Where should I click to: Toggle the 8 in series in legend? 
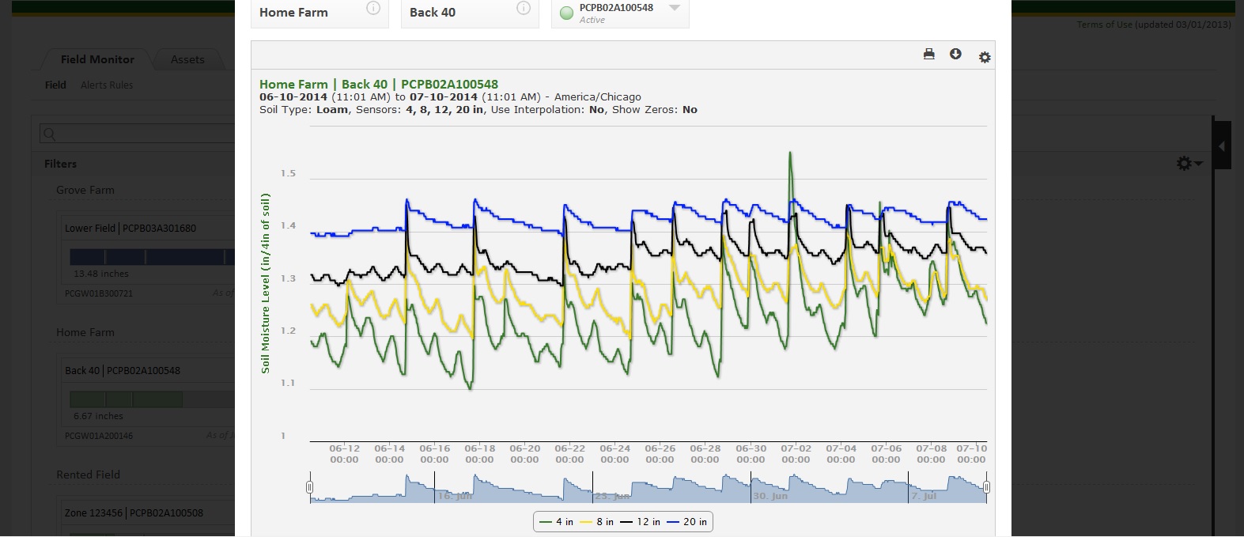(x=597, y=522)
